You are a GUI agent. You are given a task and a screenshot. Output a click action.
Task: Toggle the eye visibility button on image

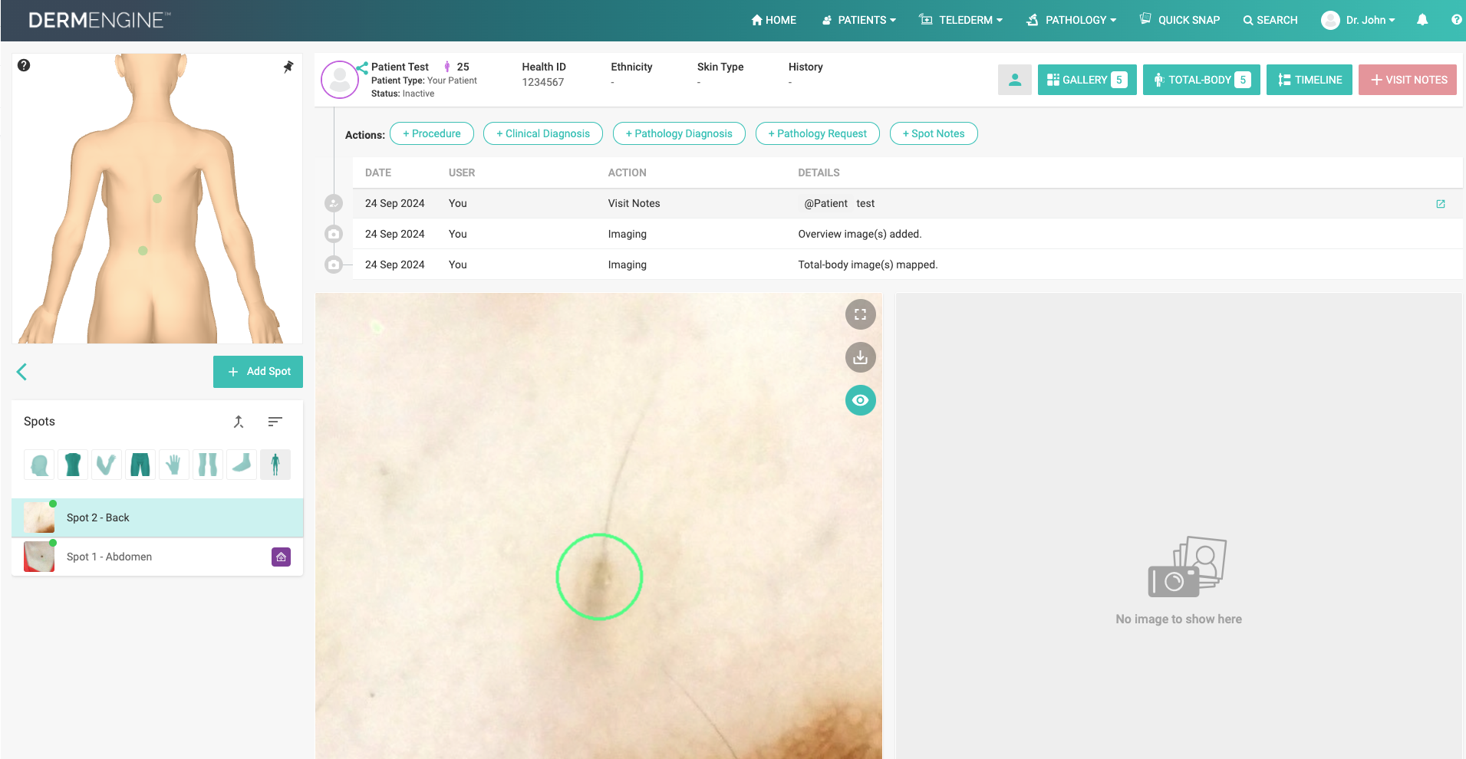860,400
